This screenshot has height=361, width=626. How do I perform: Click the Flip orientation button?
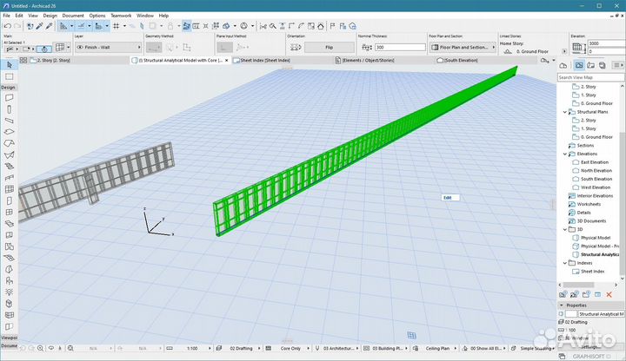point(329,48)
